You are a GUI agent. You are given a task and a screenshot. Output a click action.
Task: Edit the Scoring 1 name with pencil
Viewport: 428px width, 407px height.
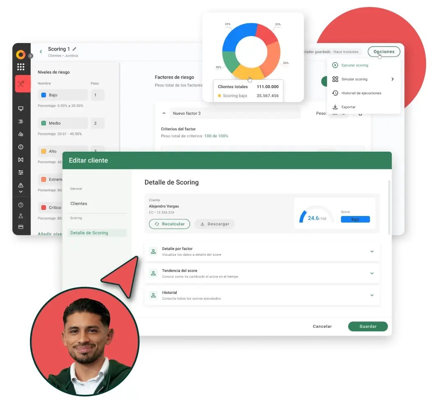(x=74, y=49)
